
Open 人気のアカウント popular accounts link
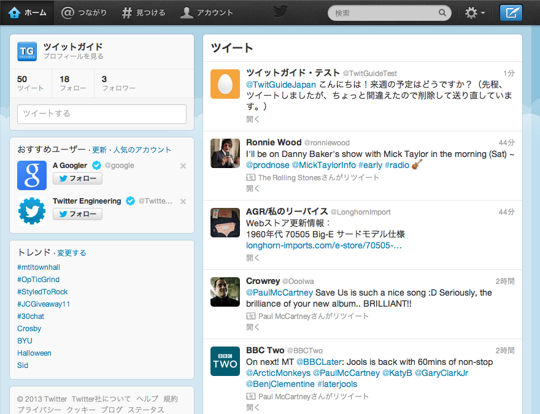pos(142,150)
